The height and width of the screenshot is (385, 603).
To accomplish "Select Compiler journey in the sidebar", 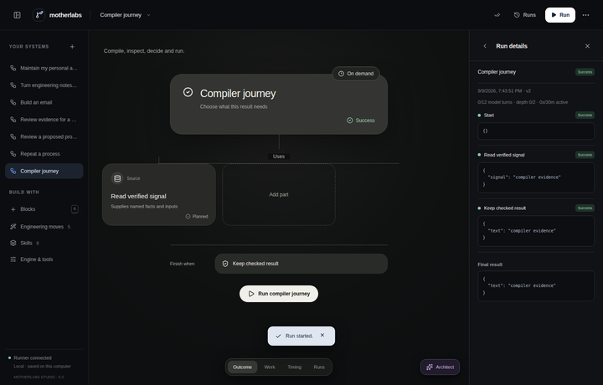I will [44, 171].
